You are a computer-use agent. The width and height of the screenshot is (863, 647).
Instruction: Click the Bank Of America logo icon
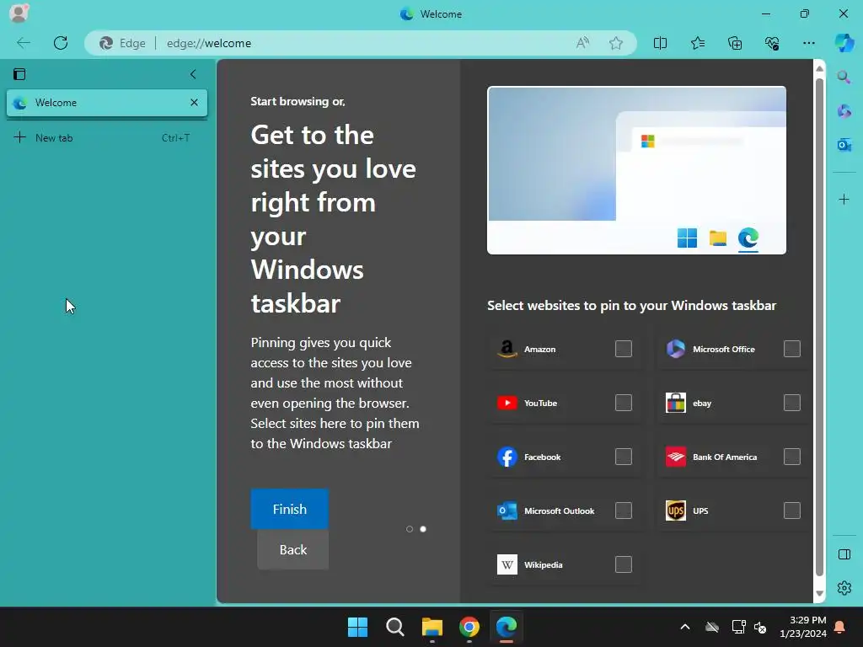[675, 457]
